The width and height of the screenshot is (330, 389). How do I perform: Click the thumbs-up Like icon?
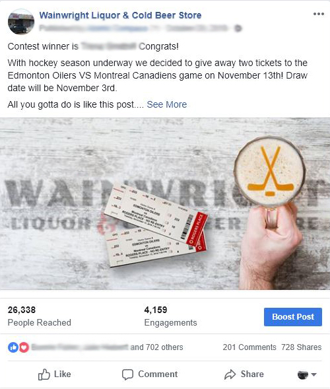44,374
